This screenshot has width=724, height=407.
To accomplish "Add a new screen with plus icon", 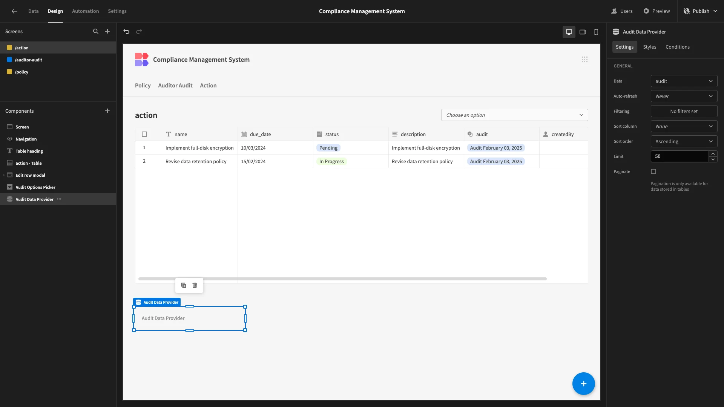I will pos(107,32).
